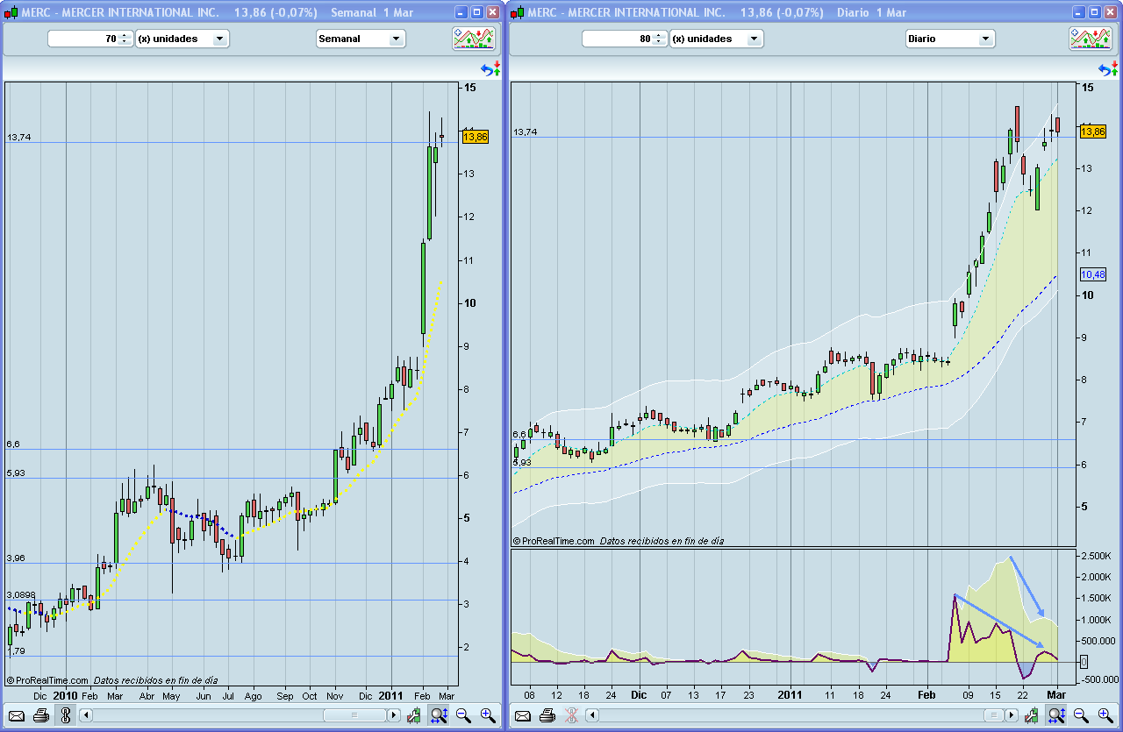Image resolution: width=1123 pixels, height=732 pixels.
Task: Toggle zoom-fit magnifier in the daily chart window
Action: pos(1056,716)
